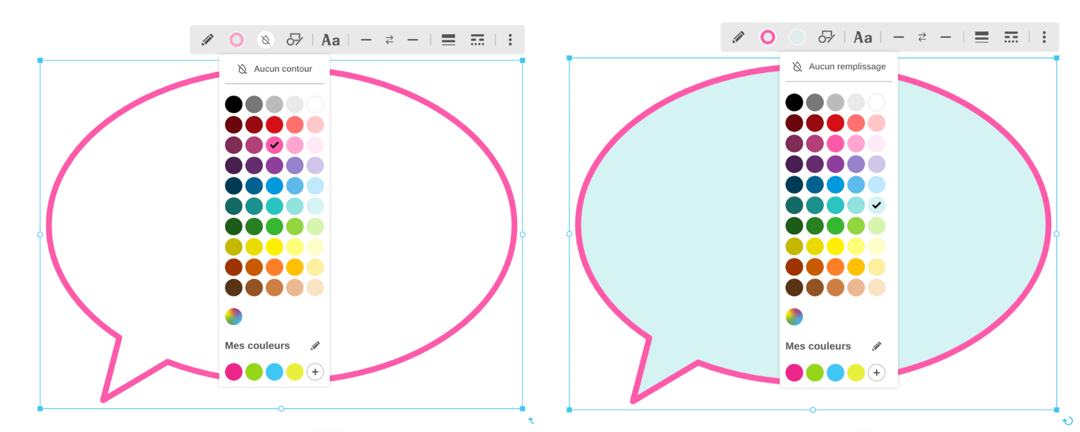This screenshot has height=432, width=1080.
Task: Click line thickness icon above the blue-filled bubble
Action: coord(981,37)
